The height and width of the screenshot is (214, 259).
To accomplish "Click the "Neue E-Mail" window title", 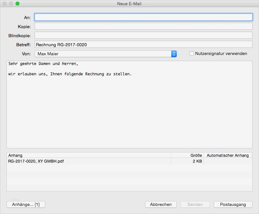I will point(129,4).
